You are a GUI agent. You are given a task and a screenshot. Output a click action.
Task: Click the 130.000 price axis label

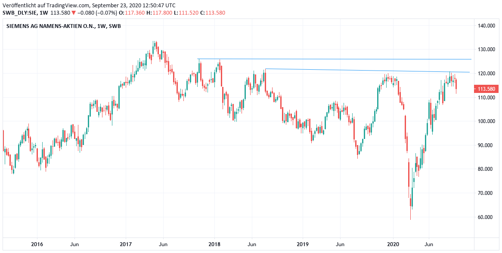(x=487, y=49)
